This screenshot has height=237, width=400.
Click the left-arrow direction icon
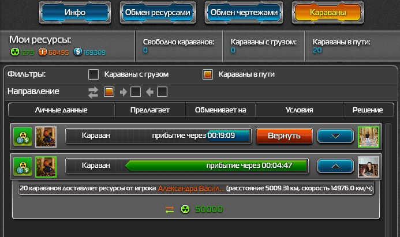coord(149,92)
